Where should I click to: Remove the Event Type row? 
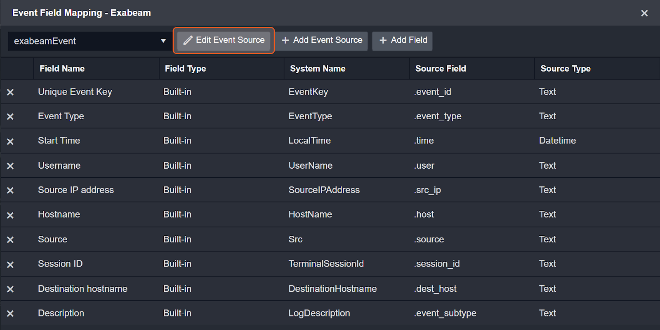(x=10, y=116)
